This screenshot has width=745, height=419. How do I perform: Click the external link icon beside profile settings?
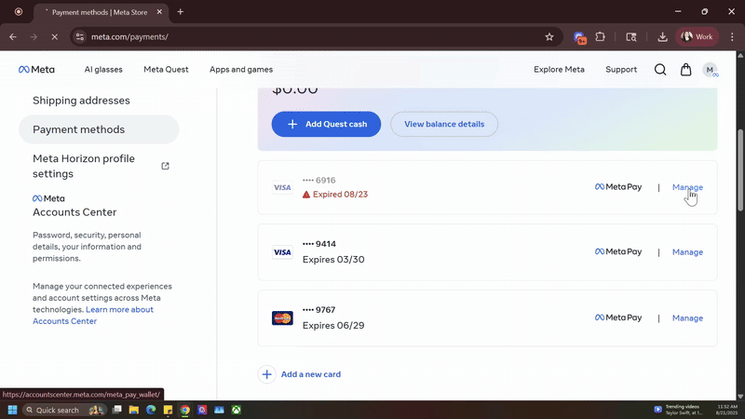point(166,166)
